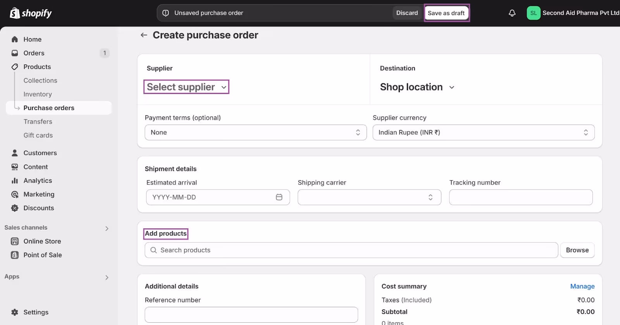Open the Select supplier dropdown
This screenshot has height=325, width=620.
[x=186, y=87]
